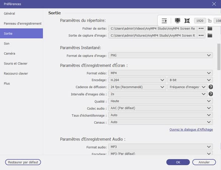Open the Ouvrez le dialogue d'Affichage link
The image size is (221, 170).
click(191, 130)
